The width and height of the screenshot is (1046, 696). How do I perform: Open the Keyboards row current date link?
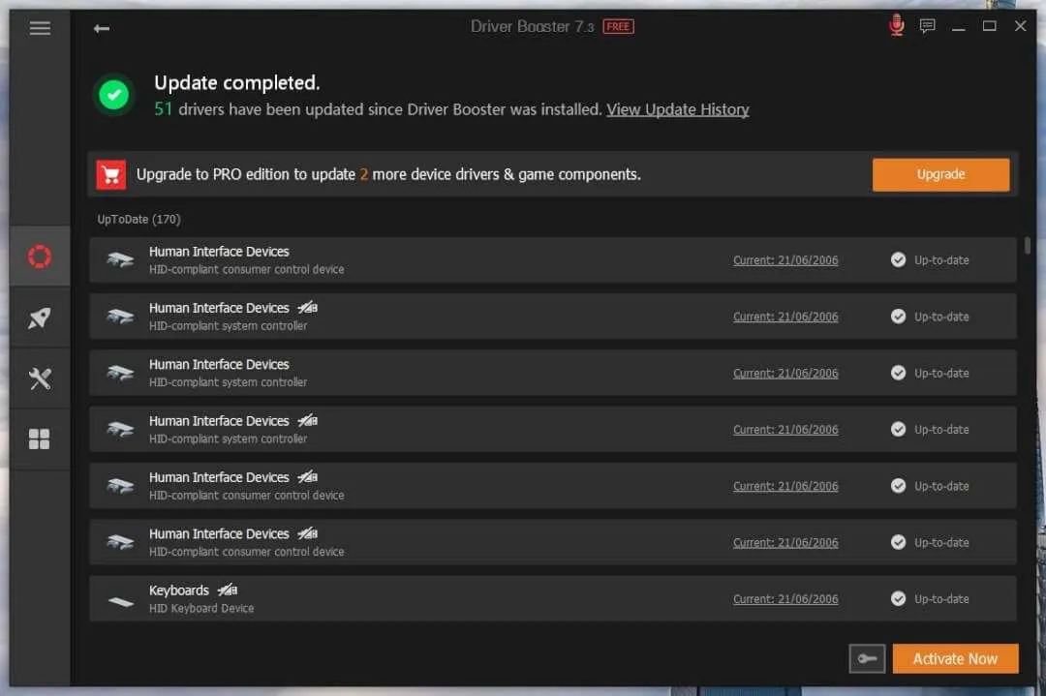[785, 599]
